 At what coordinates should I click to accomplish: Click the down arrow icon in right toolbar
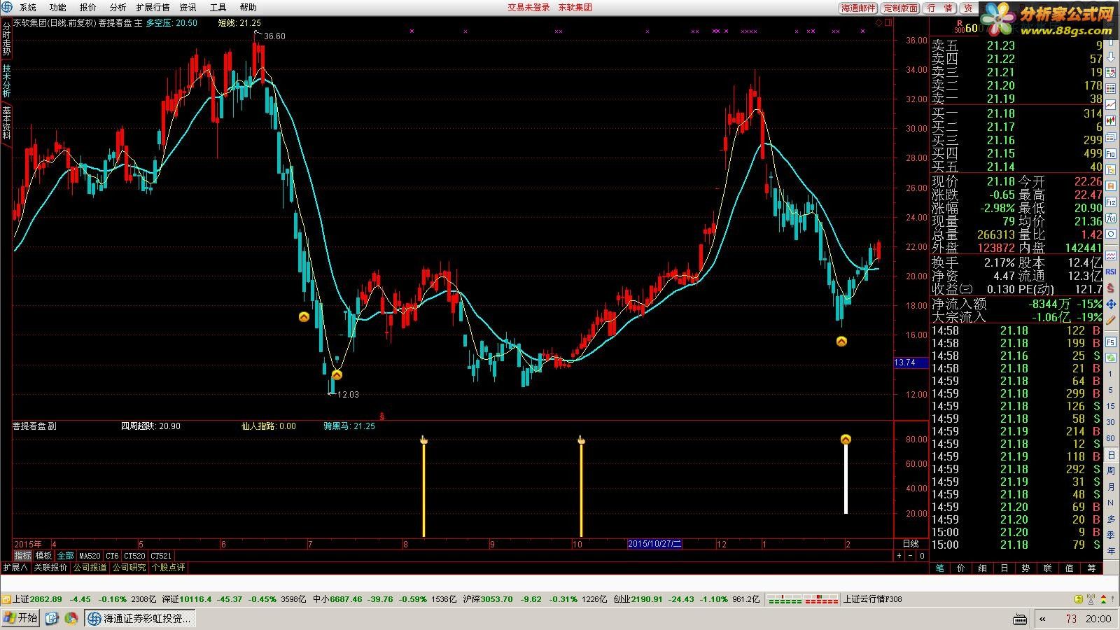pos(1111,57)
